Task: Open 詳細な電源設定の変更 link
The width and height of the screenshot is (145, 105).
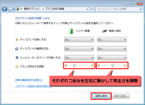Action: click(x=29, y=80)
